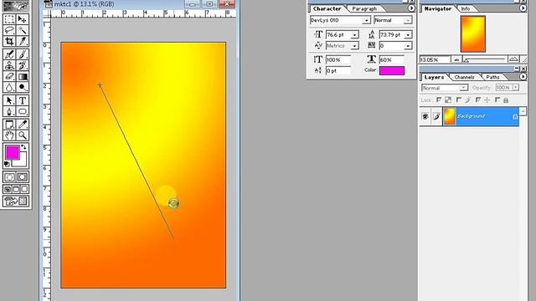
Task: Click the Navigator zoom in button
Action: pos(513,59)
